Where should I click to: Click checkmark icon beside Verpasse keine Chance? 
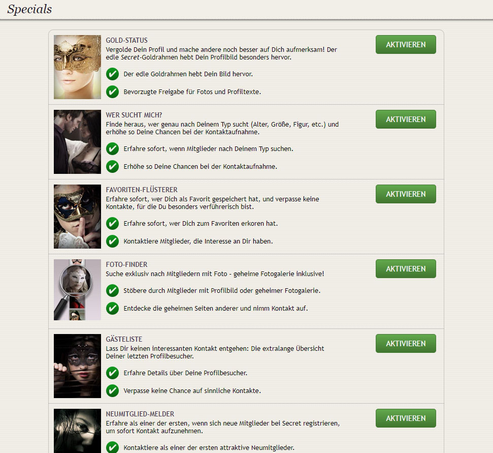coord(112,390)
